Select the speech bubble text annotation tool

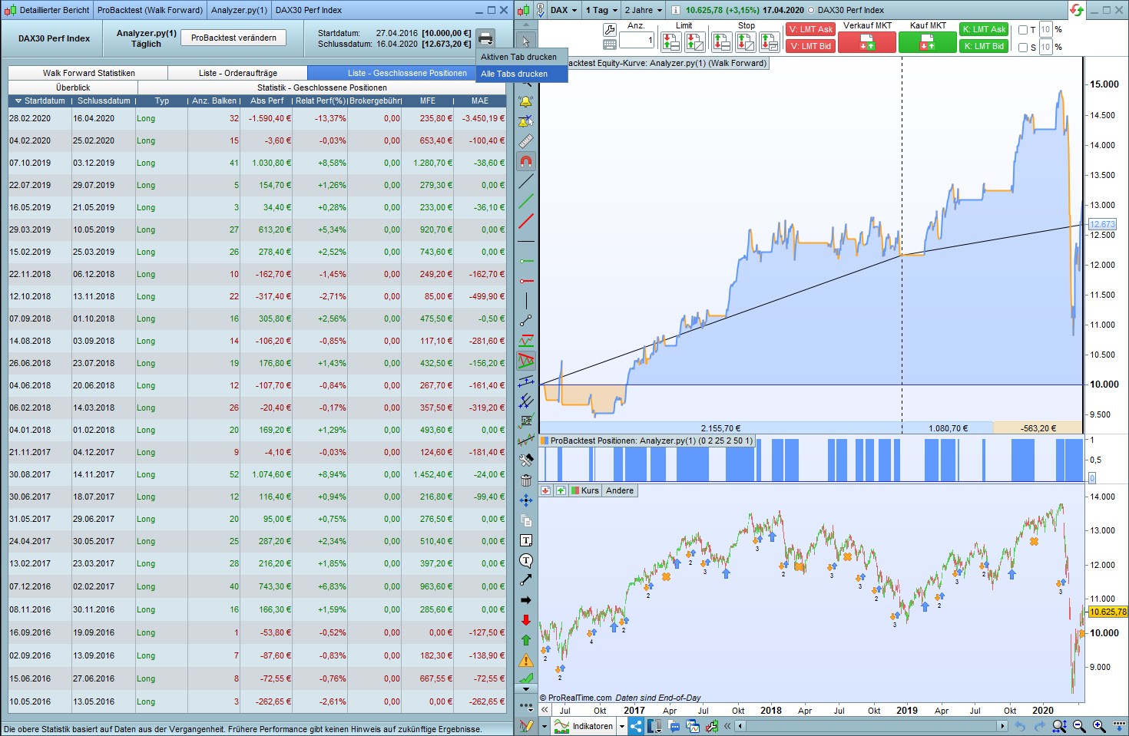click(x=526, y=560)
